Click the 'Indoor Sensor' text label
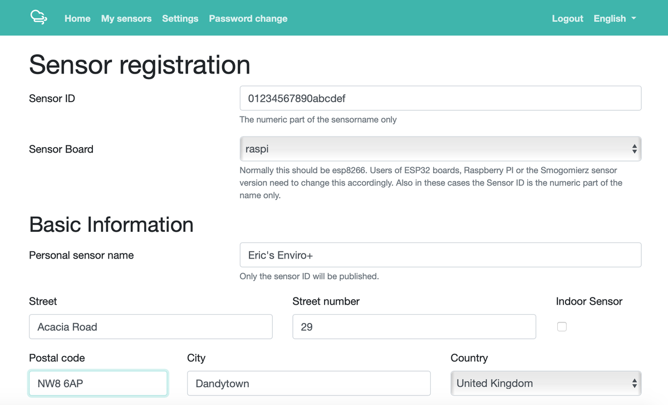Viewport: 668px width, 405px height. (x=589, y=301)
